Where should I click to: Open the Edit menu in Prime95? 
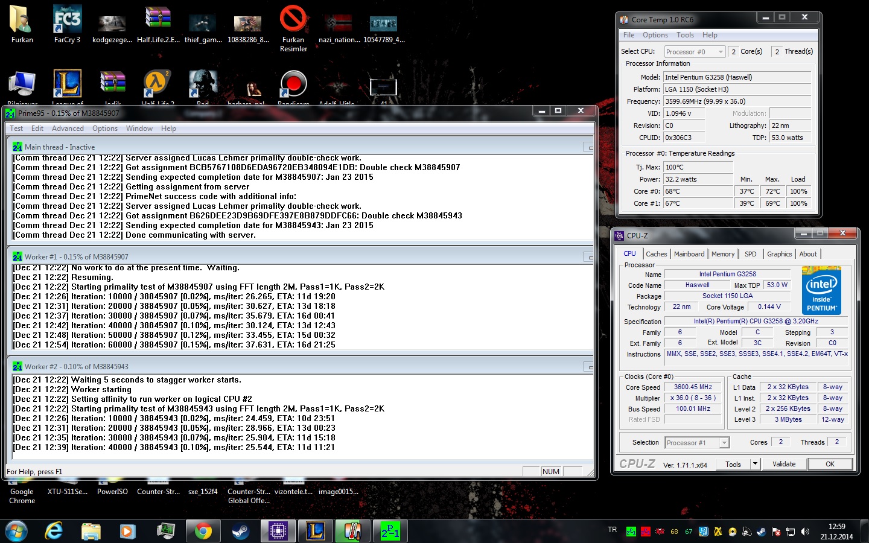tap(37, 129)
